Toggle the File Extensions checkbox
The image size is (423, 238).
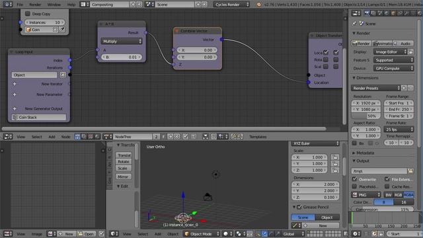387,179
